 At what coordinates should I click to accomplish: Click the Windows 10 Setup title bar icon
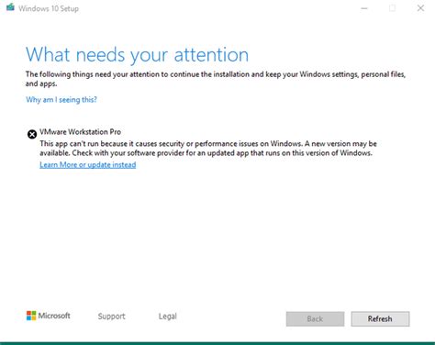point(10,7)
